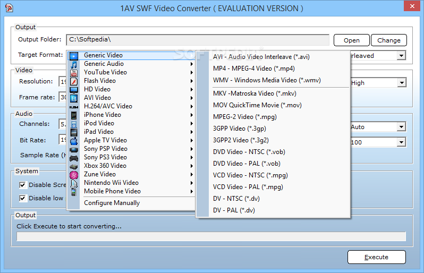Click the Channels input field
Image resolution: width=424 pixels, height=273 pixels.
pyautogui.click(x=63, y=124)
